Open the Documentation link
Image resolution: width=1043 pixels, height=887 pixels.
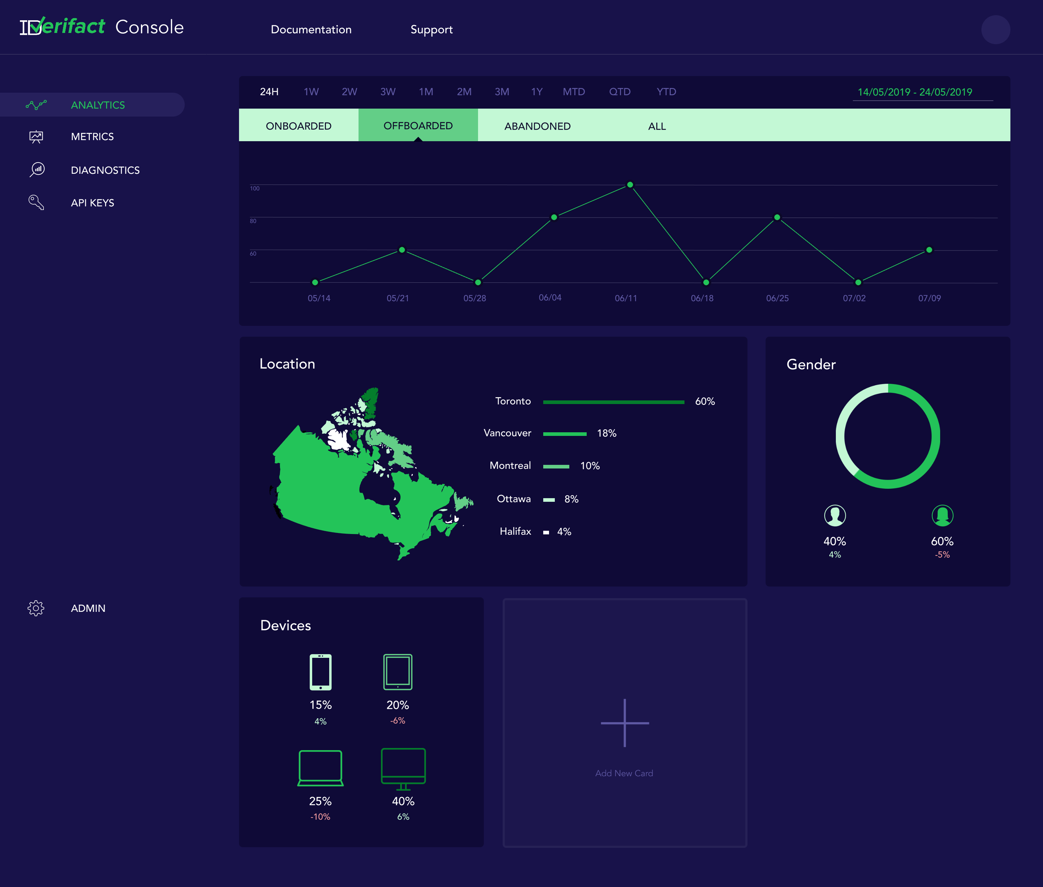tap(311, 29)
